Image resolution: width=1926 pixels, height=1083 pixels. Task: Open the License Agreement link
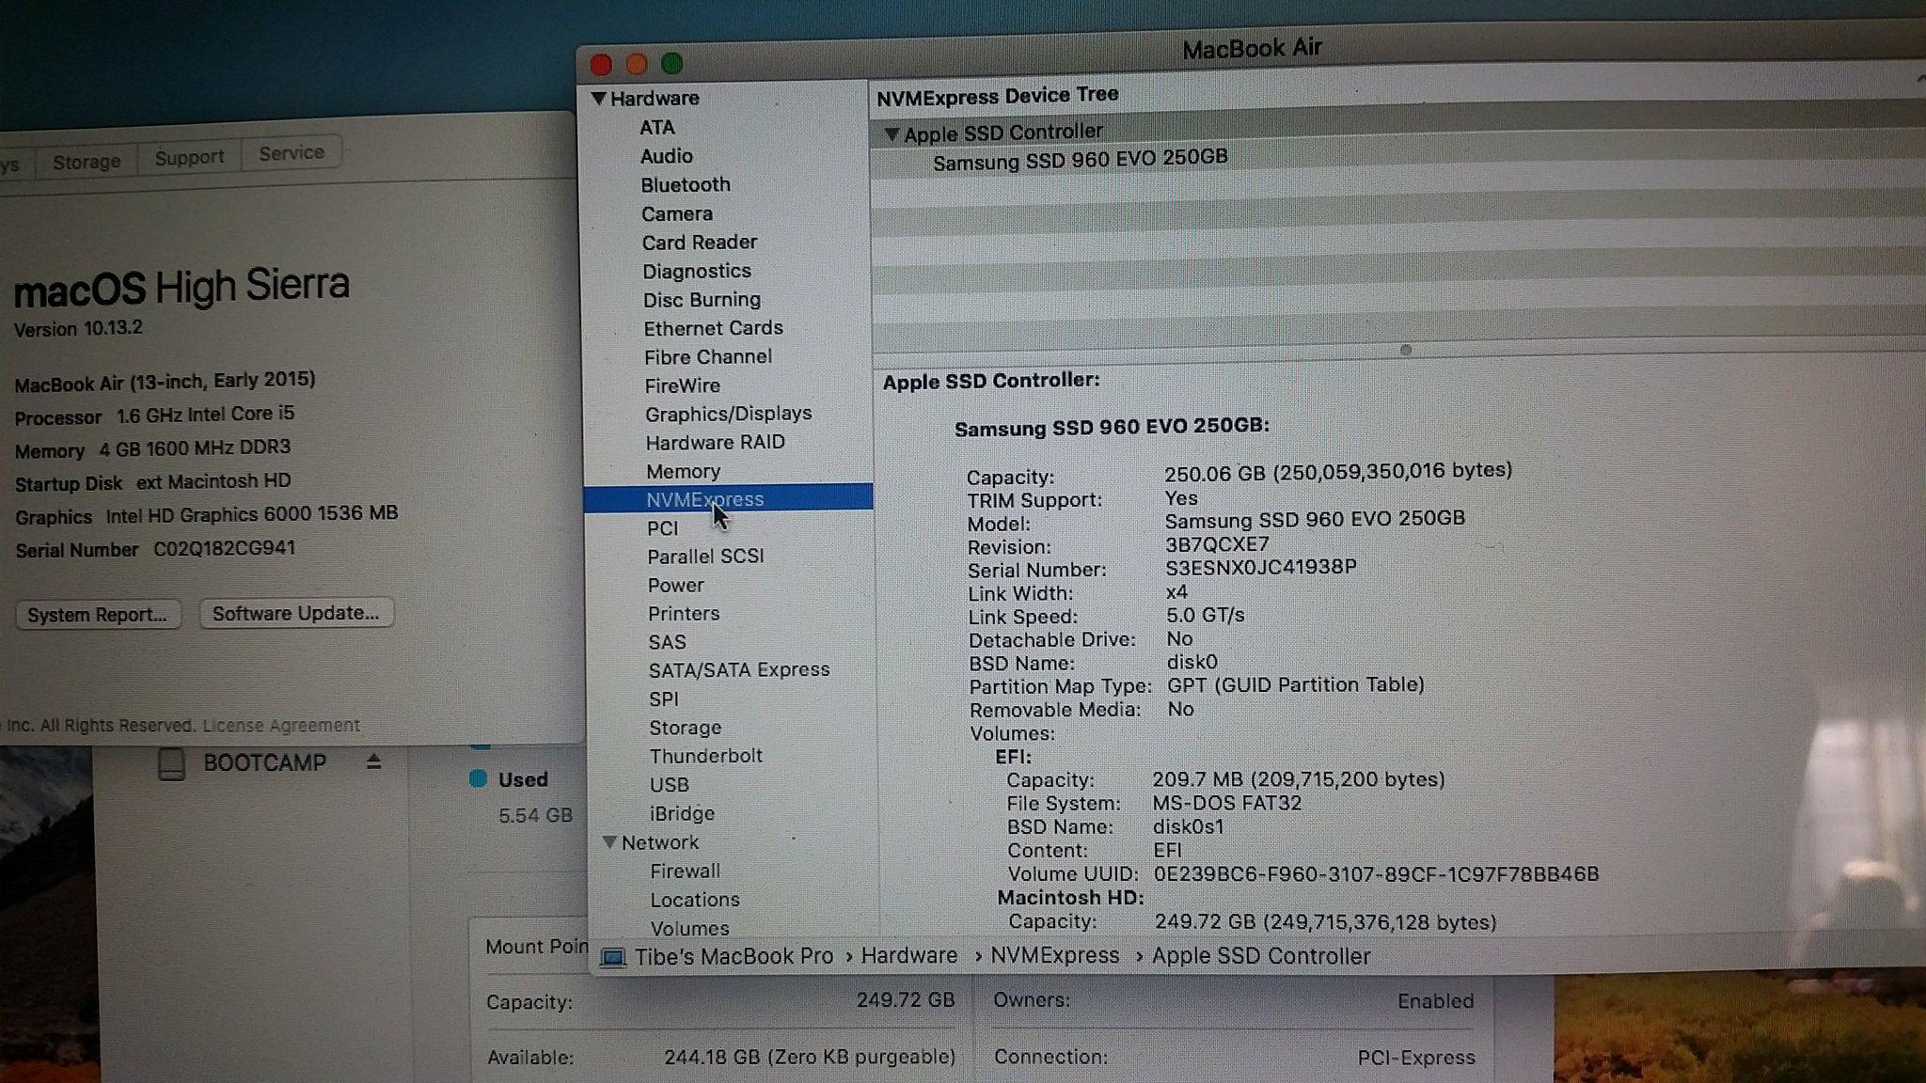pyautogui.click(x=280, y=726)
